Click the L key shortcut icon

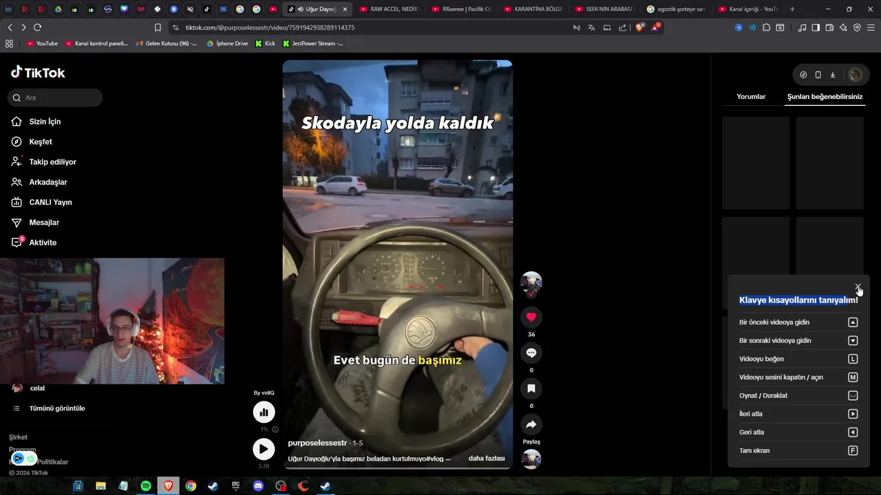[x=853, y=359]
